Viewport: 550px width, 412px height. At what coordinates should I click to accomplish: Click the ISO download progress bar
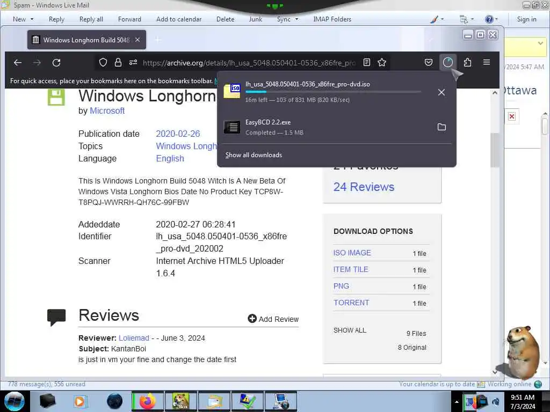[x=333, y=92]
